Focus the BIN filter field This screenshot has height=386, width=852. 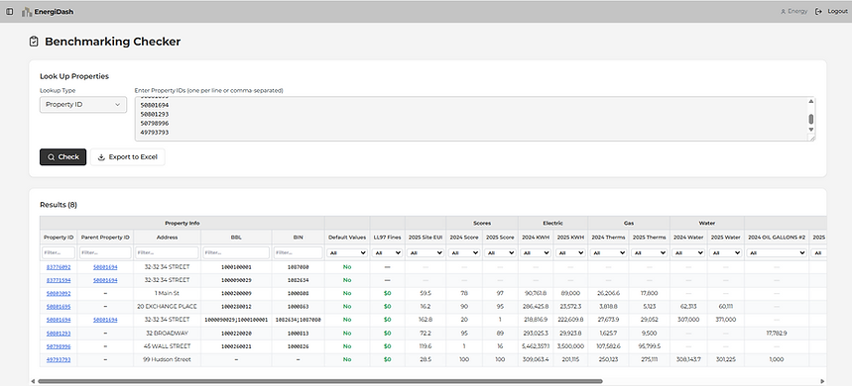click(x=299, y=252)
